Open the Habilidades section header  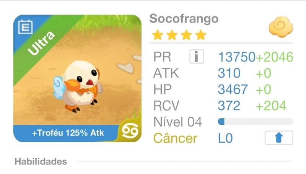coord(41,161)
